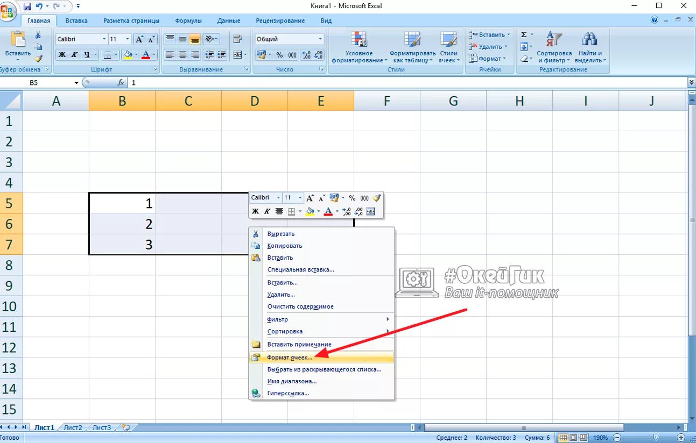Undo last action in Quick Access toolbar
This screenshot has width=696, height=443.
(x=39, y=6)
